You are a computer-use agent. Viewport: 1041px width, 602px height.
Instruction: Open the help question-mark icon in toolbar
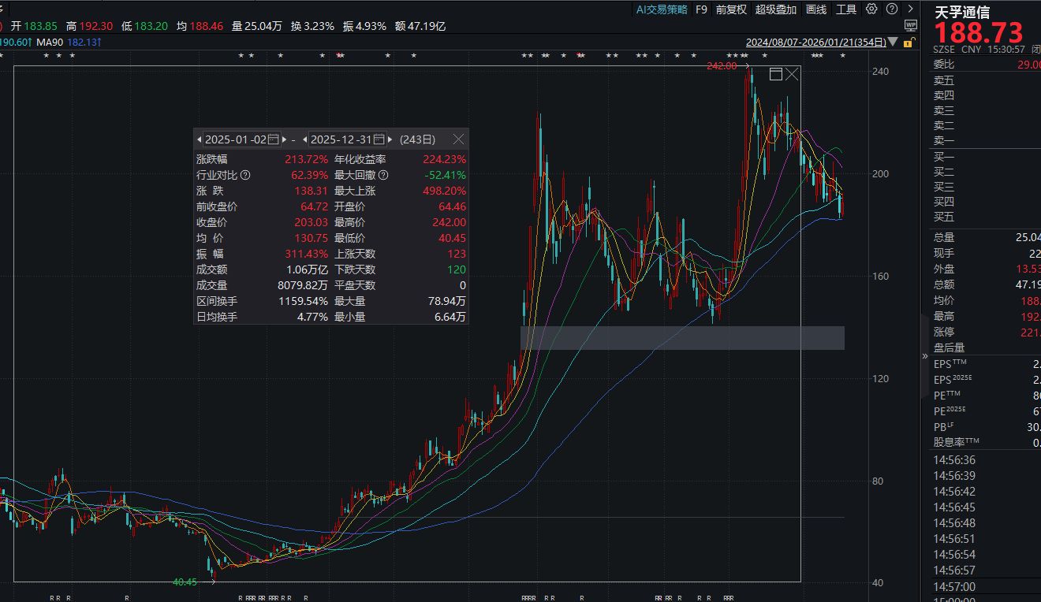pos(891,9)
